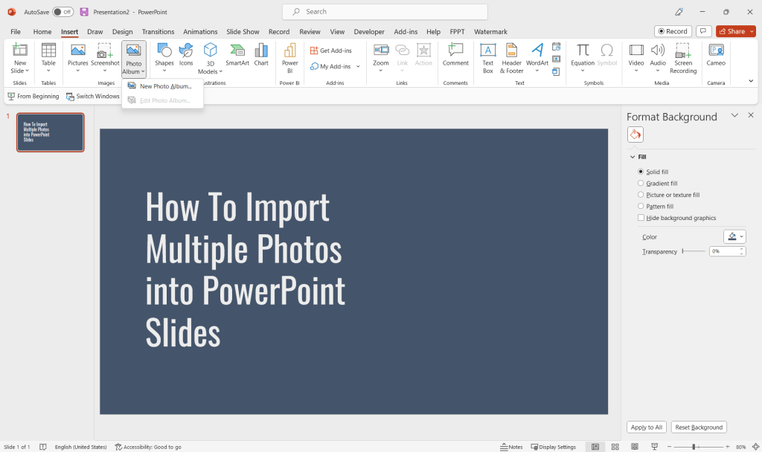This screenshot has height=452, width=762.
Task: Enable Picture or texture fill
Action: 640,194
